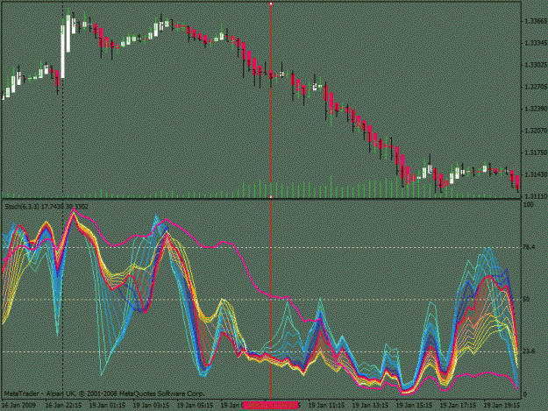This screenshot has height=411, width=548.
Task: Click the Stoch(6,3,3) indicator label
Action: click(46, 207)
